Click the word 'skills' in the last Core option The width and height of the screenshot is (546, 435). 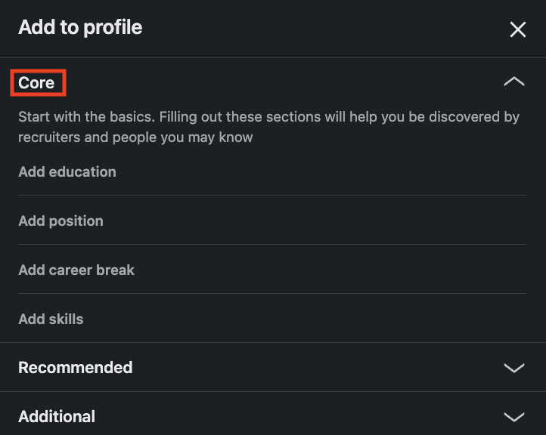[x=66, y=319]
